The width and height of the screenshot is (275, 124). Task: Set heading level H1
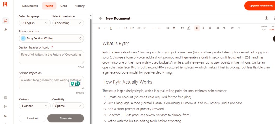click(x=126, y=28)
